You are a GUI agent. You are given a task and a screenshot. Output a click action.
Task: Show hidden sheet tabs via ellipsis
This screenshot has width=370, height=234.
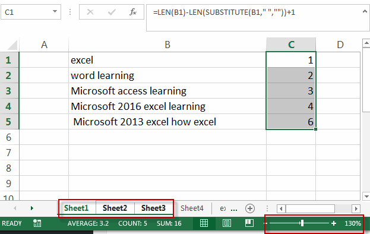coord(234,209)
